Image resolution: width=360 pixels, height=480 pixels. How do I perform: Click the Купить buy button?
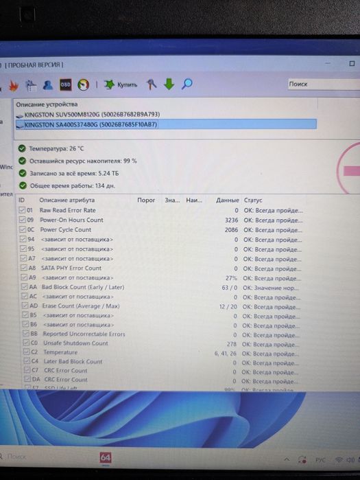(x=121, y=84)
